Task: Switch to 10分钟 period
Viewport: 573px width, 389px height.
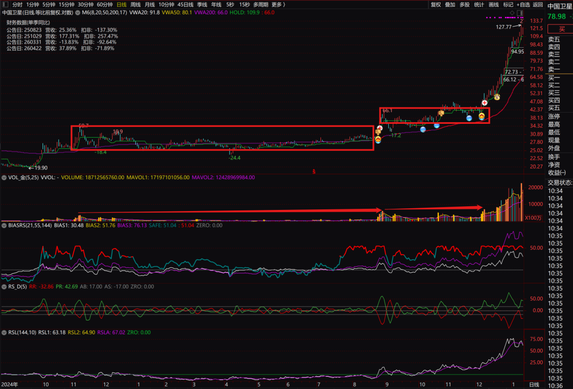Action: [166, 5]
